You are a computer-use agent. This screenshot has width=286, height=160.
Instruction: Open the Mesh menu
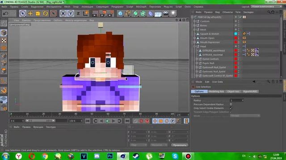coord(67,7)
